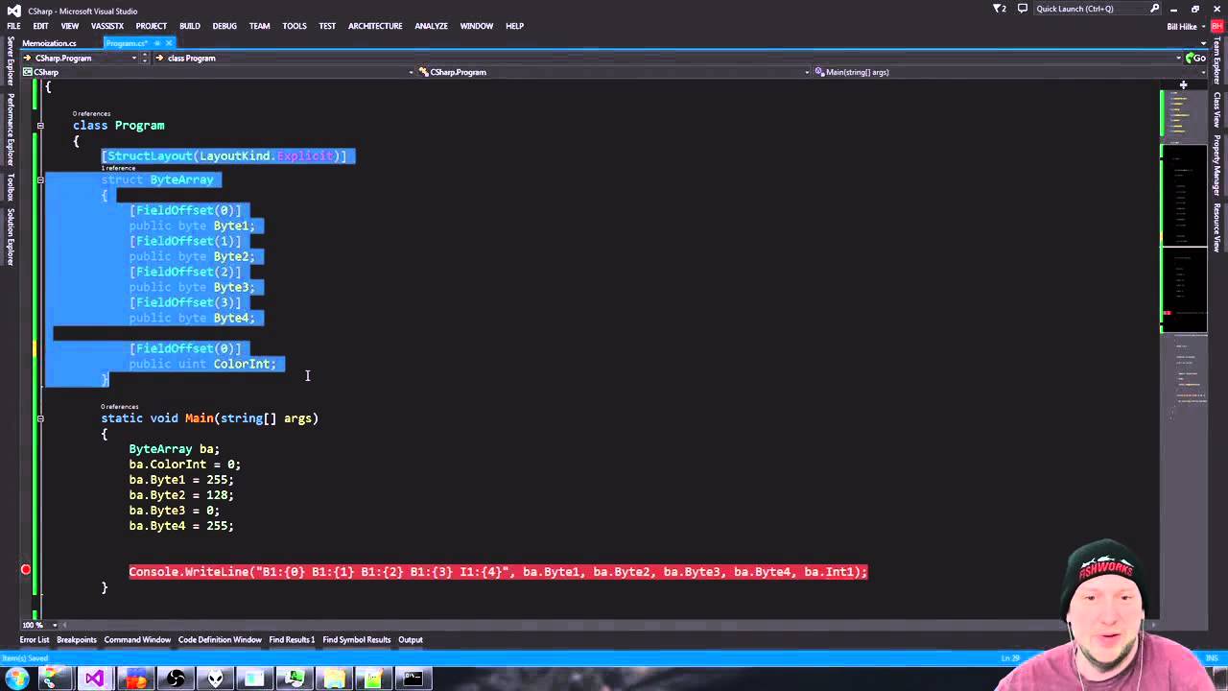
Task: Open the FILE menu
Action: pos(13,26)
